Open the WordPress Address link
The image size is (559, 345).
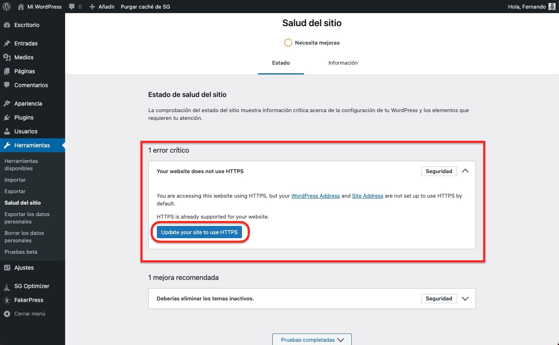point(315,196)
